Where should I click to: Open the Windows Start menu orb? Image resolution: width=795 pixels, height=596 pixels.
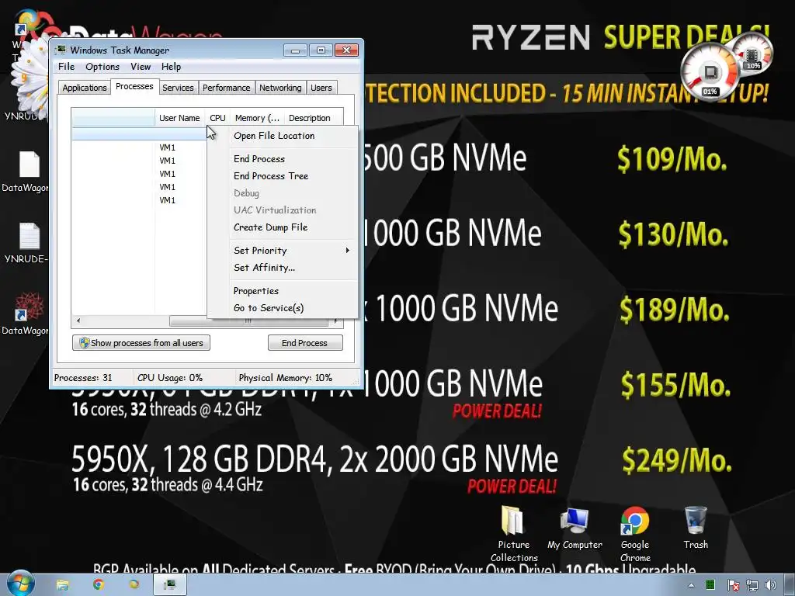tap(19, 584)
